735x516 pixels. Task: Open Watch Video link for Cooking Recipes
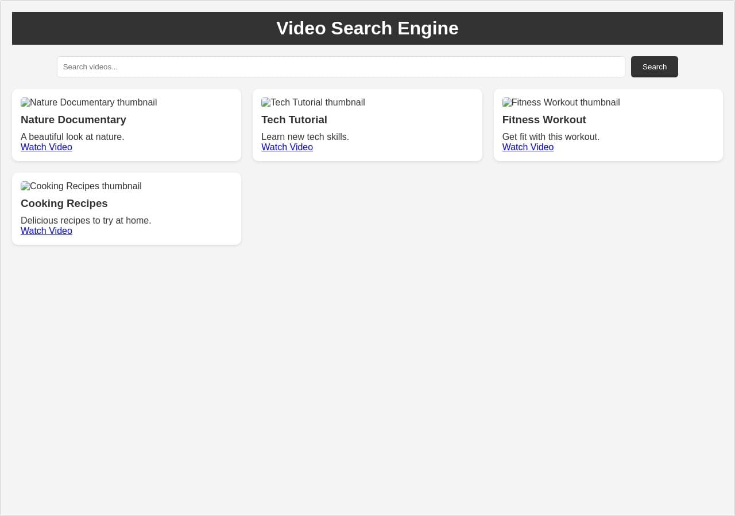[47, 231]
